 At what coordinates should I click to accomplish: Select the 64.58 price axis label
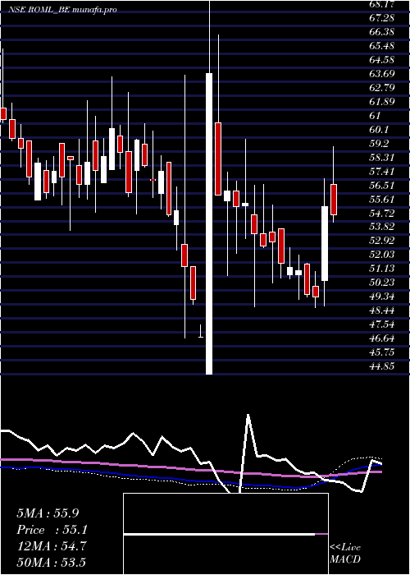click(x=382, y=60)
